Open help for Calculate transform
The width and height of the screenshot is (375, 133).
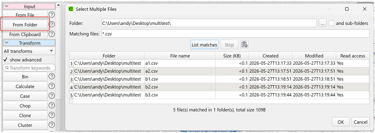pyautogui.click(x=52, y=86)
